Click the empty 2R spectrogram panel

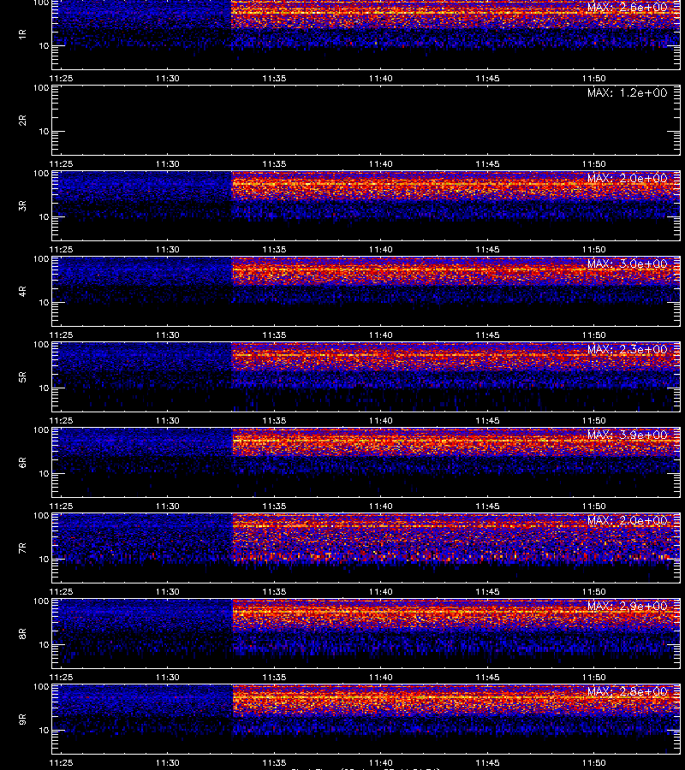pyautogui.click(x=366, y=121)
